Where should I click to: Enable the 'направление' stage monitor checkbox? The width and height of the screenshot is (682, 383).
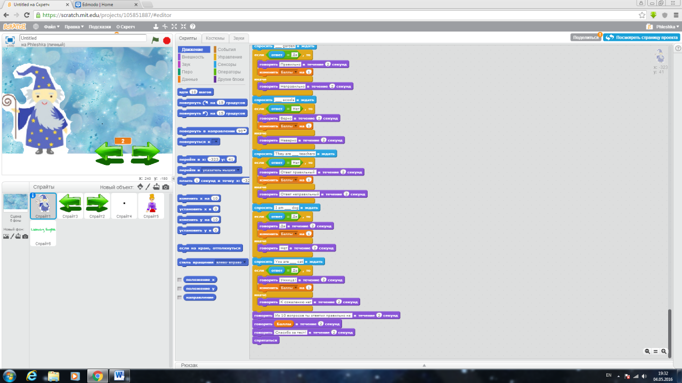point(180,298)
